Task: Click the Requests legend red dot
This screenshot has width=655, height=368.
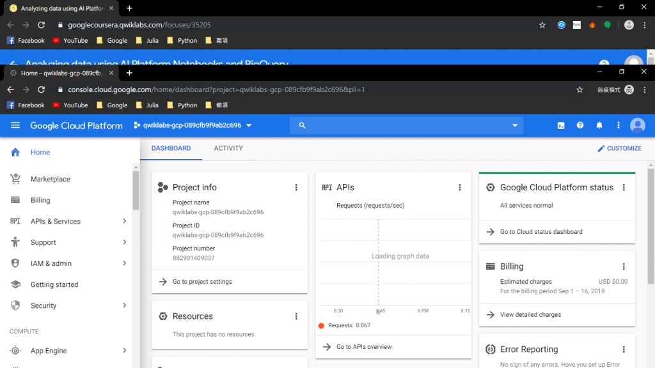Action: 321,325
